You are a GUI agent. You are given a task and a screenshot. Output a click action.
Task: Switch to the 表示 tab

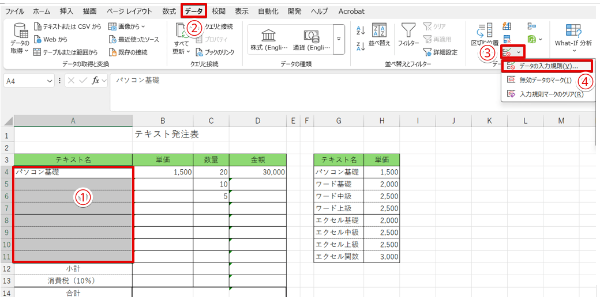(x=242, y=12)
